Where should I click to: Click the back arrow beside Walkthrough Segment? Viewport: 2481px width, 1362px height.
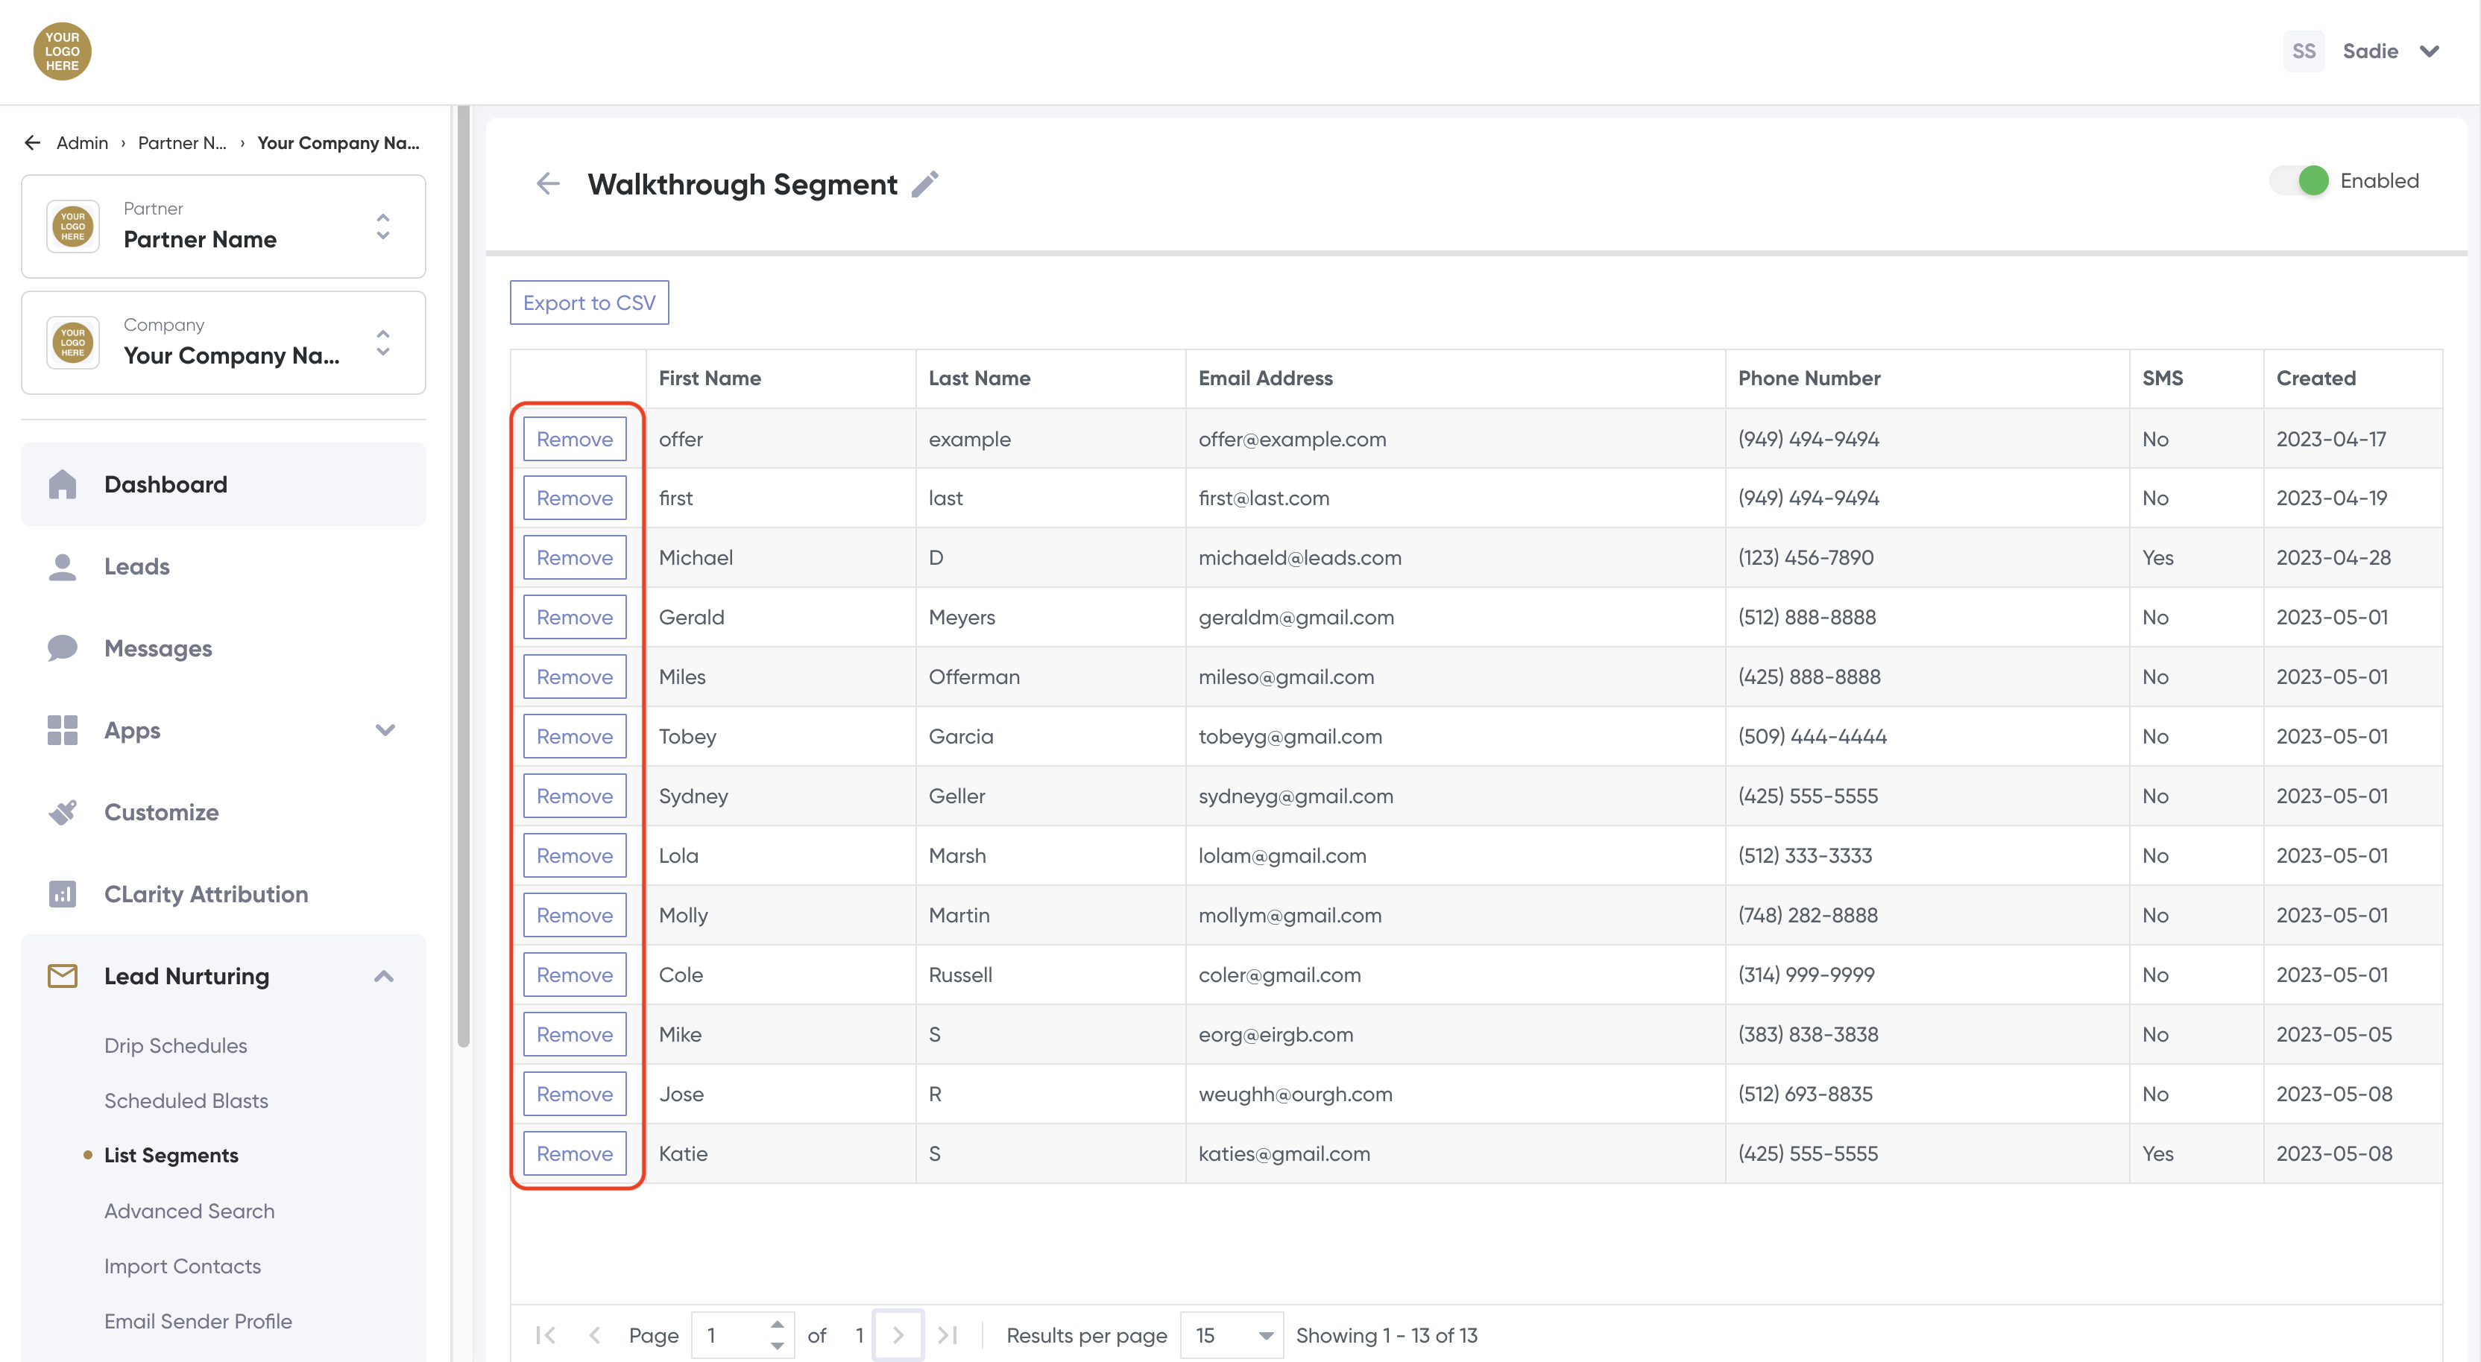(x=548, y=184)
